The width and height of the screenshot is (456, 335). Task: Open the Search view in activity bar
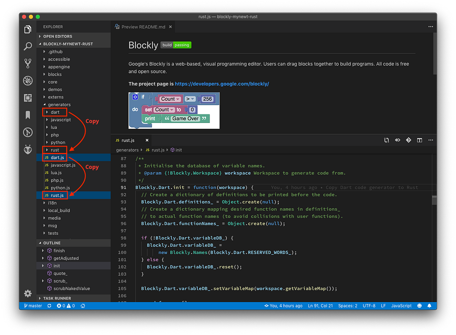pos(28,46)
